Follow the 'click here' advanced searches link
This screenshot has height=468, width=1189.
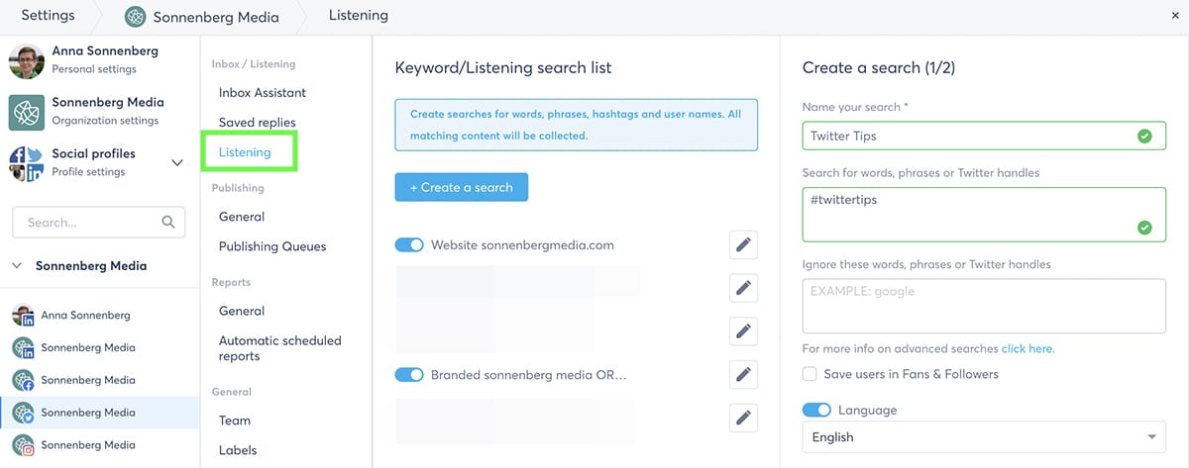(1027, 348)
